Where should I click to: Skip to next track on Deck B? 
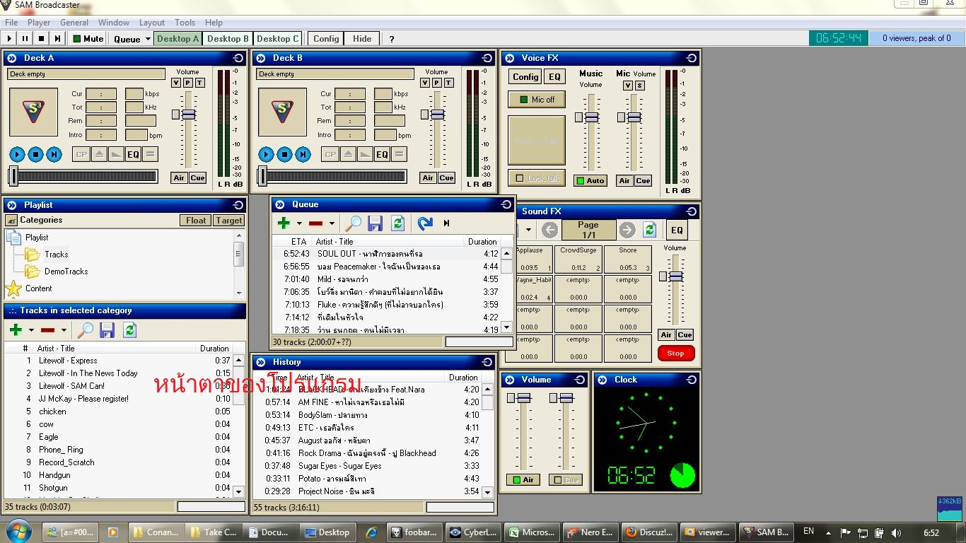tap(303, 154)
